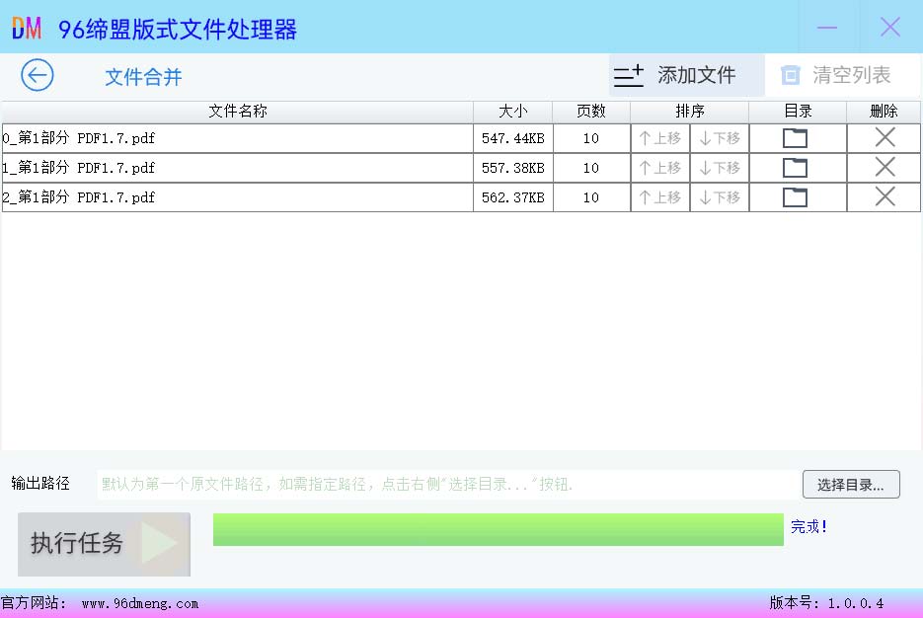Click the 输出路径 input field
The image size is (923, 618).
(x=446, y=485)
